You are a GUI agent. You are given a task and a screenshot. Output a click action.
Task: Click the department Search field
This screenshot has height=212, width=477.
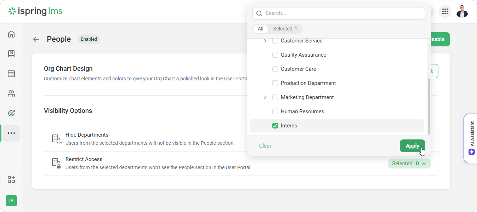pyautogui.click(x=339, y=13)
